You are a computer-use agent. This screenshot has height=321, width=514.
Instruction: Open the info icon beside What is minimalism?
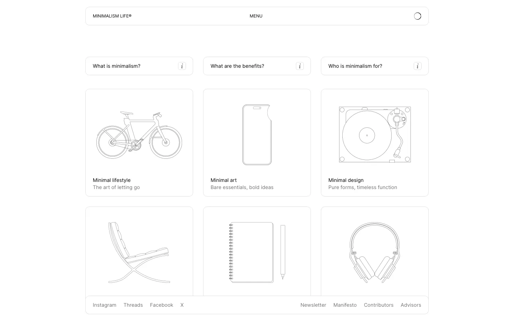(x=182, y=66)
